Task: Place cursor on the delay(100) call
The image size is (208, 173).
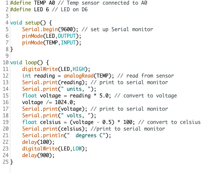Action: pos(34,142)
